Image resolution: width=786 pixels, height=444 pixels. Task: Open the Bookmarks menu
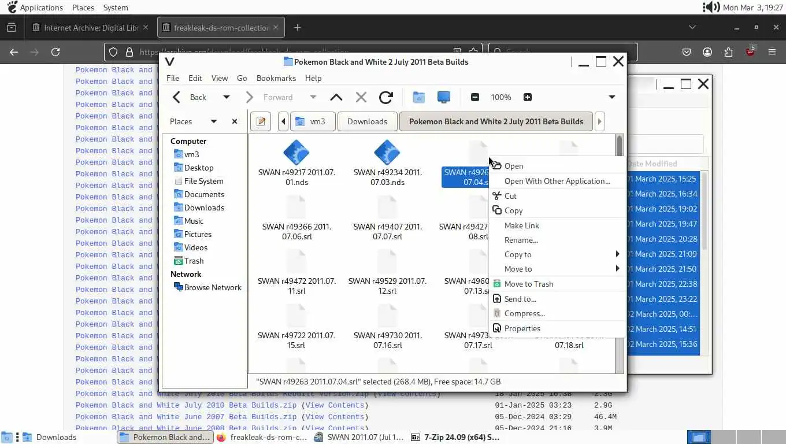(276, 78)
